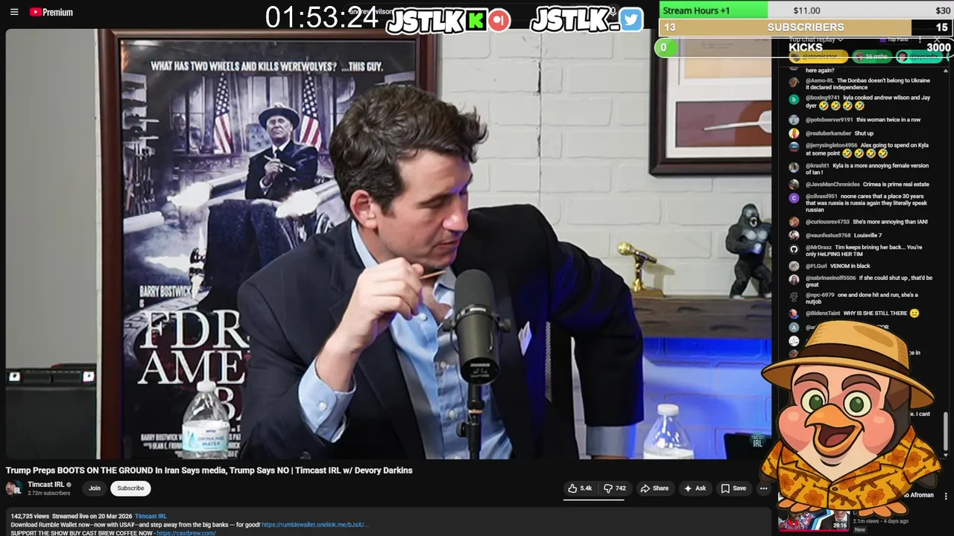This screenshot has height=536, width=954.
Task: Click the live chat scrollbar thumb
Action: point(946,430)
